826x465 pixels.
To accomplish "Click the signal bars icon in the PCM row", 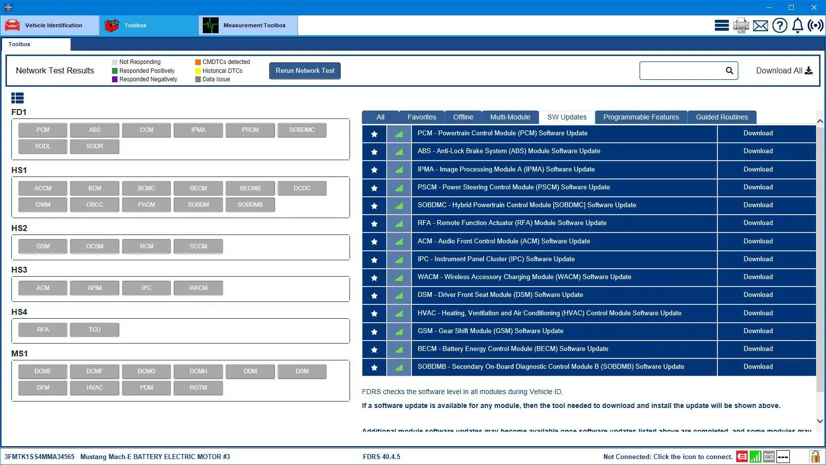I will tap(399, 134).
